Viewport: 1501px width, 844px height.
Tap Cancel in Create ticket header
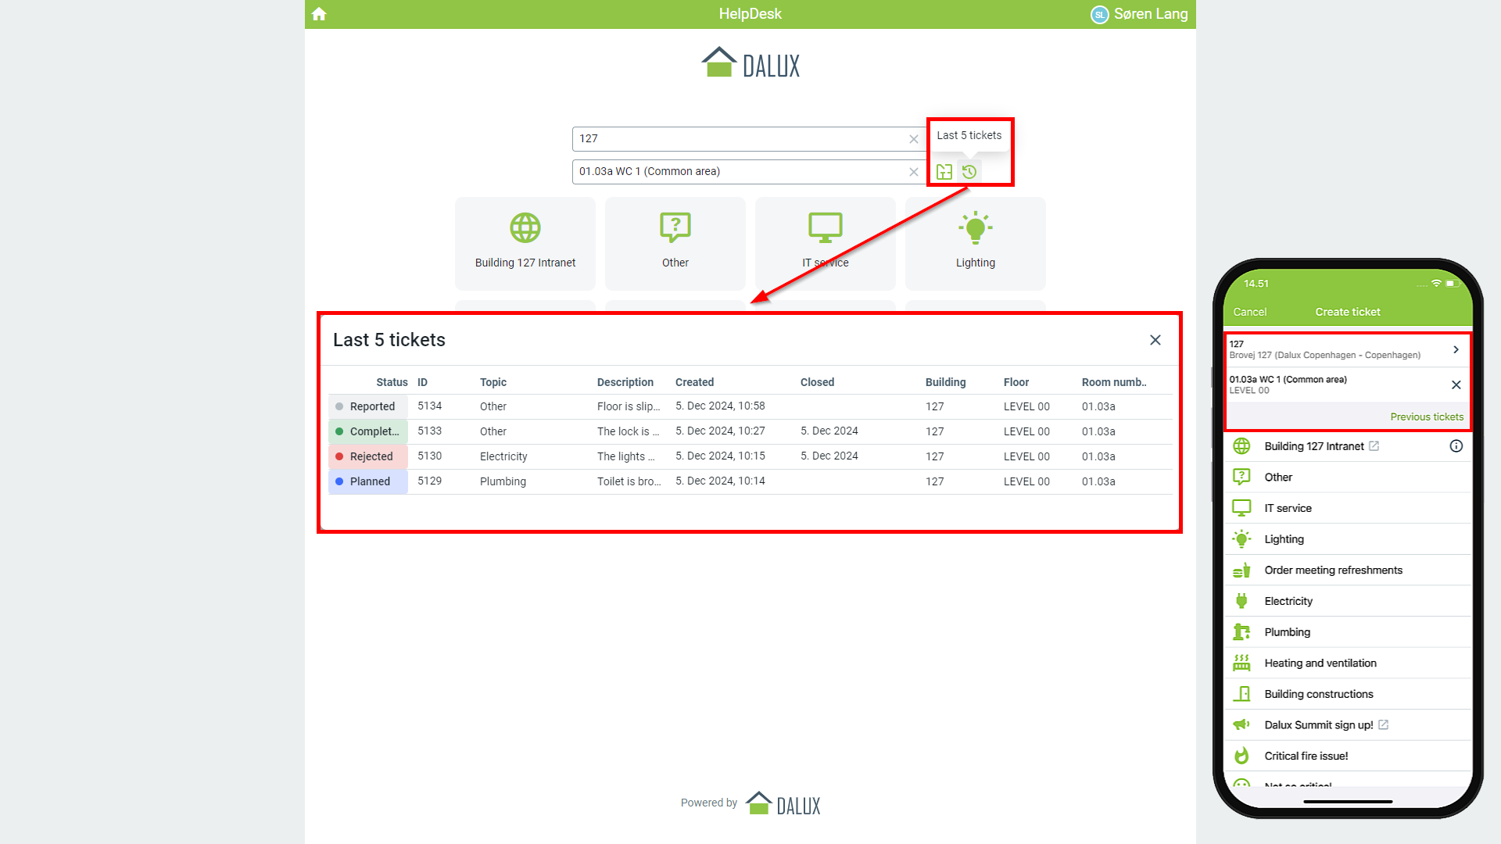[x=1249, y=312]
